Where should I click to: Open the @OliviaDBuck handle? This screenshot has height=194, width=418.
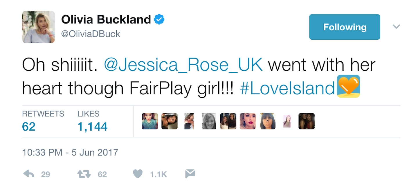click(91, 34)
